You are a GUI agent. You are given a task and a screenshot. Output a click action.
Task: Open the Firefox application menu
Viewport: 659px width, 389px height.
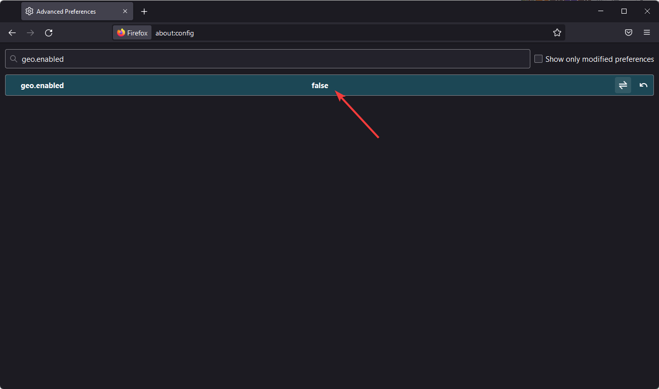647,32
